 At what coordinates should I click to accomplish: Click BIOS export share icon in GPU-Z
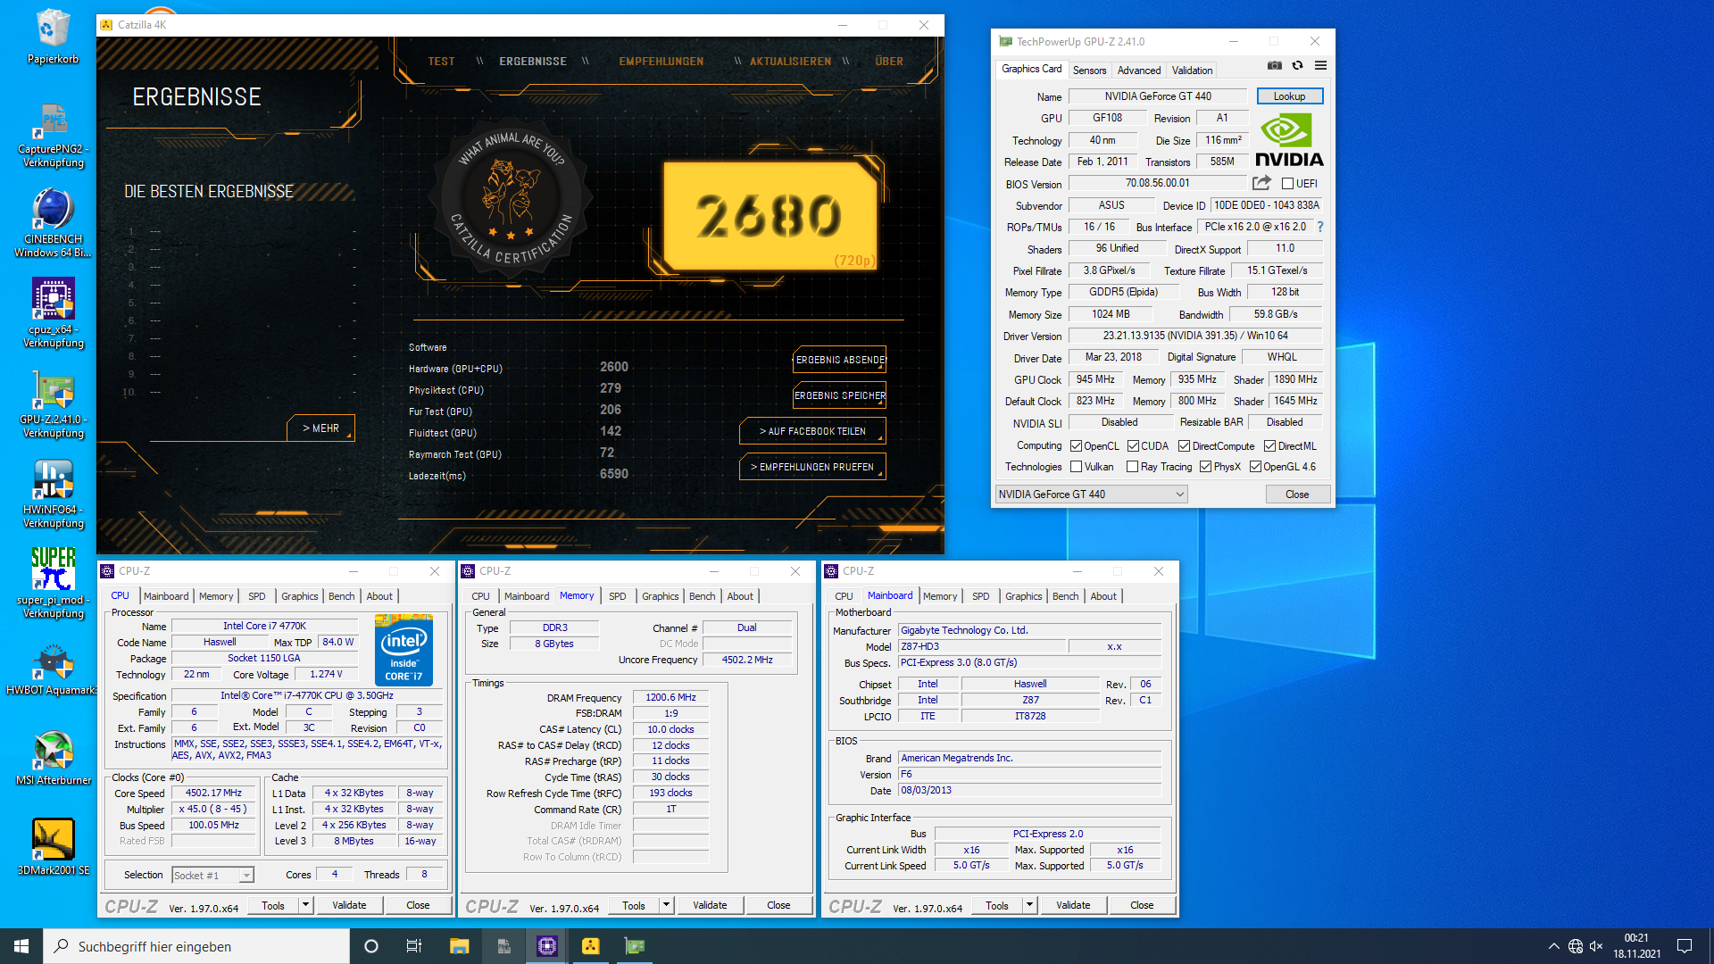click(1261, 183)
